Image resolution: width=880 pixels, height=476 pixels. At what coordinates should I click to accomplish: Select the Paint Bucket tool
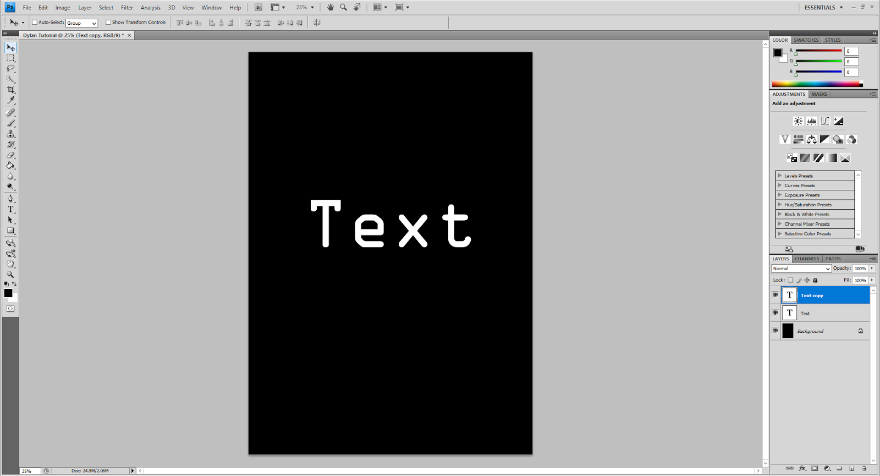point(10,166)
